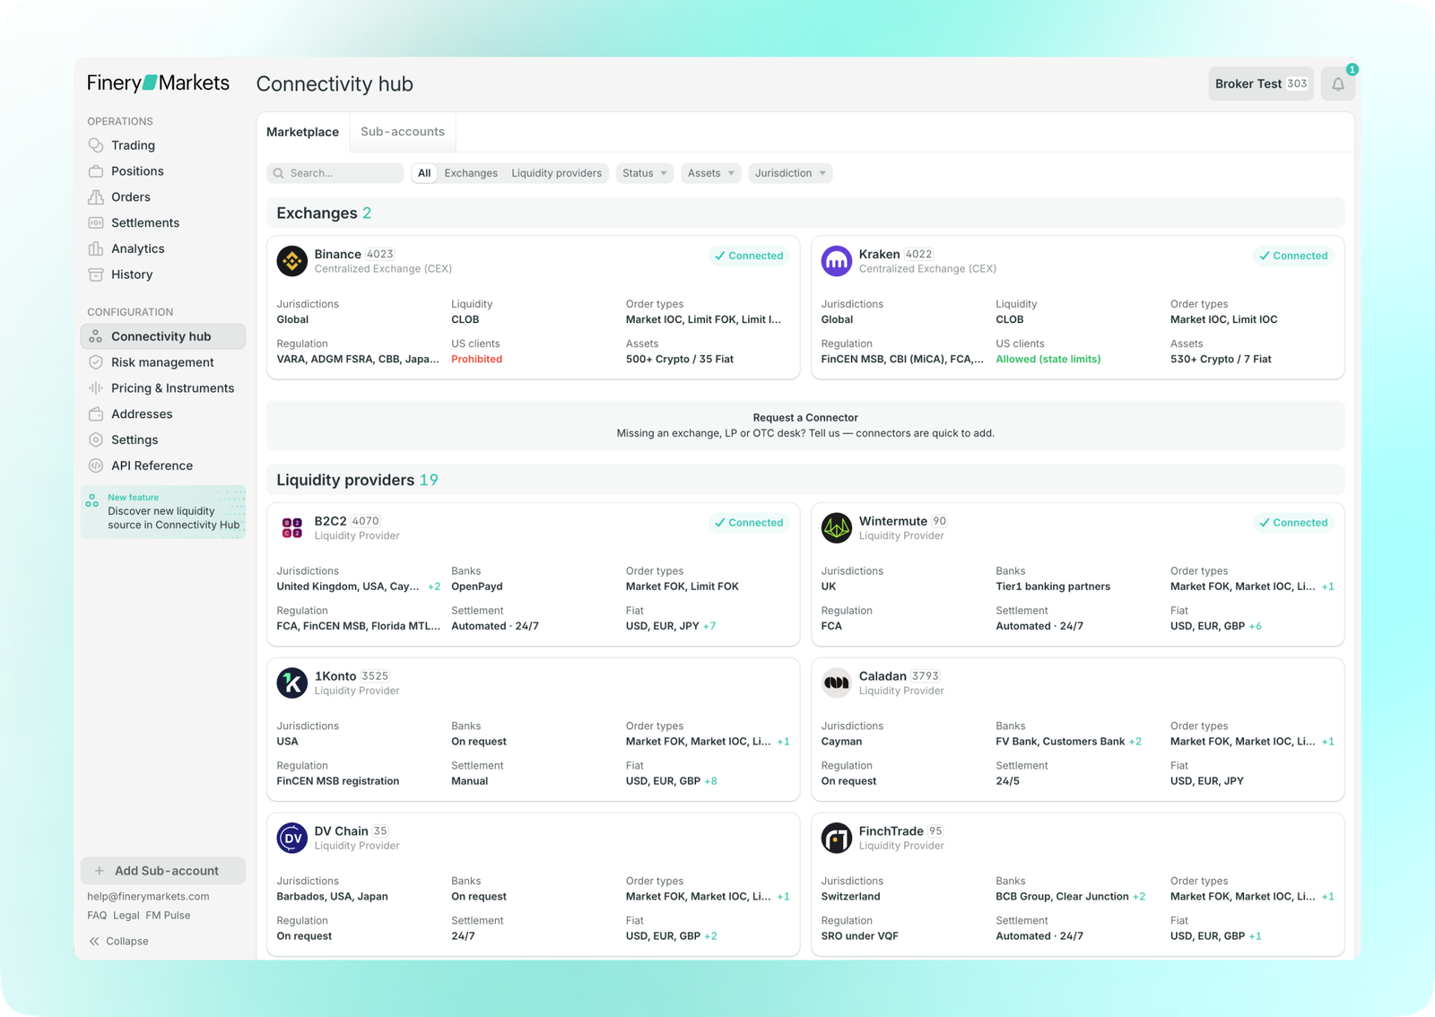Click the Analytics chart icon

pos(96,248)
